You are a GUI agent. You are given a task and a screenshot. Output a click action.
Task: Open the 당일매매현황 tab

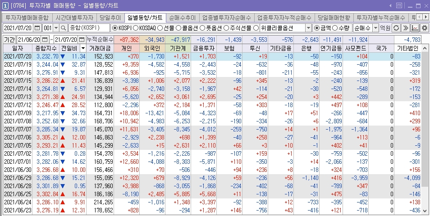pos(334,18)
